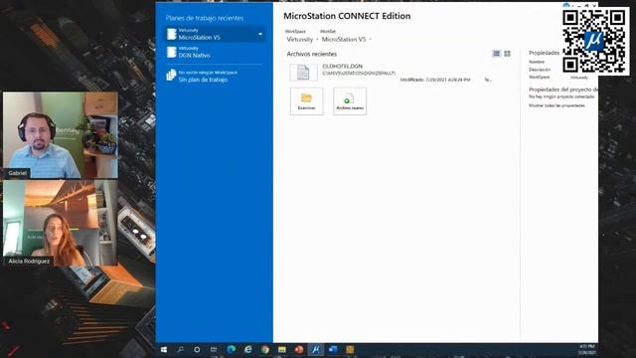Viewport: 636px width, 358px height.
Task: Select the MicroStation V5 recent workset
Action: pyautogui.click(x=215, y=34)
